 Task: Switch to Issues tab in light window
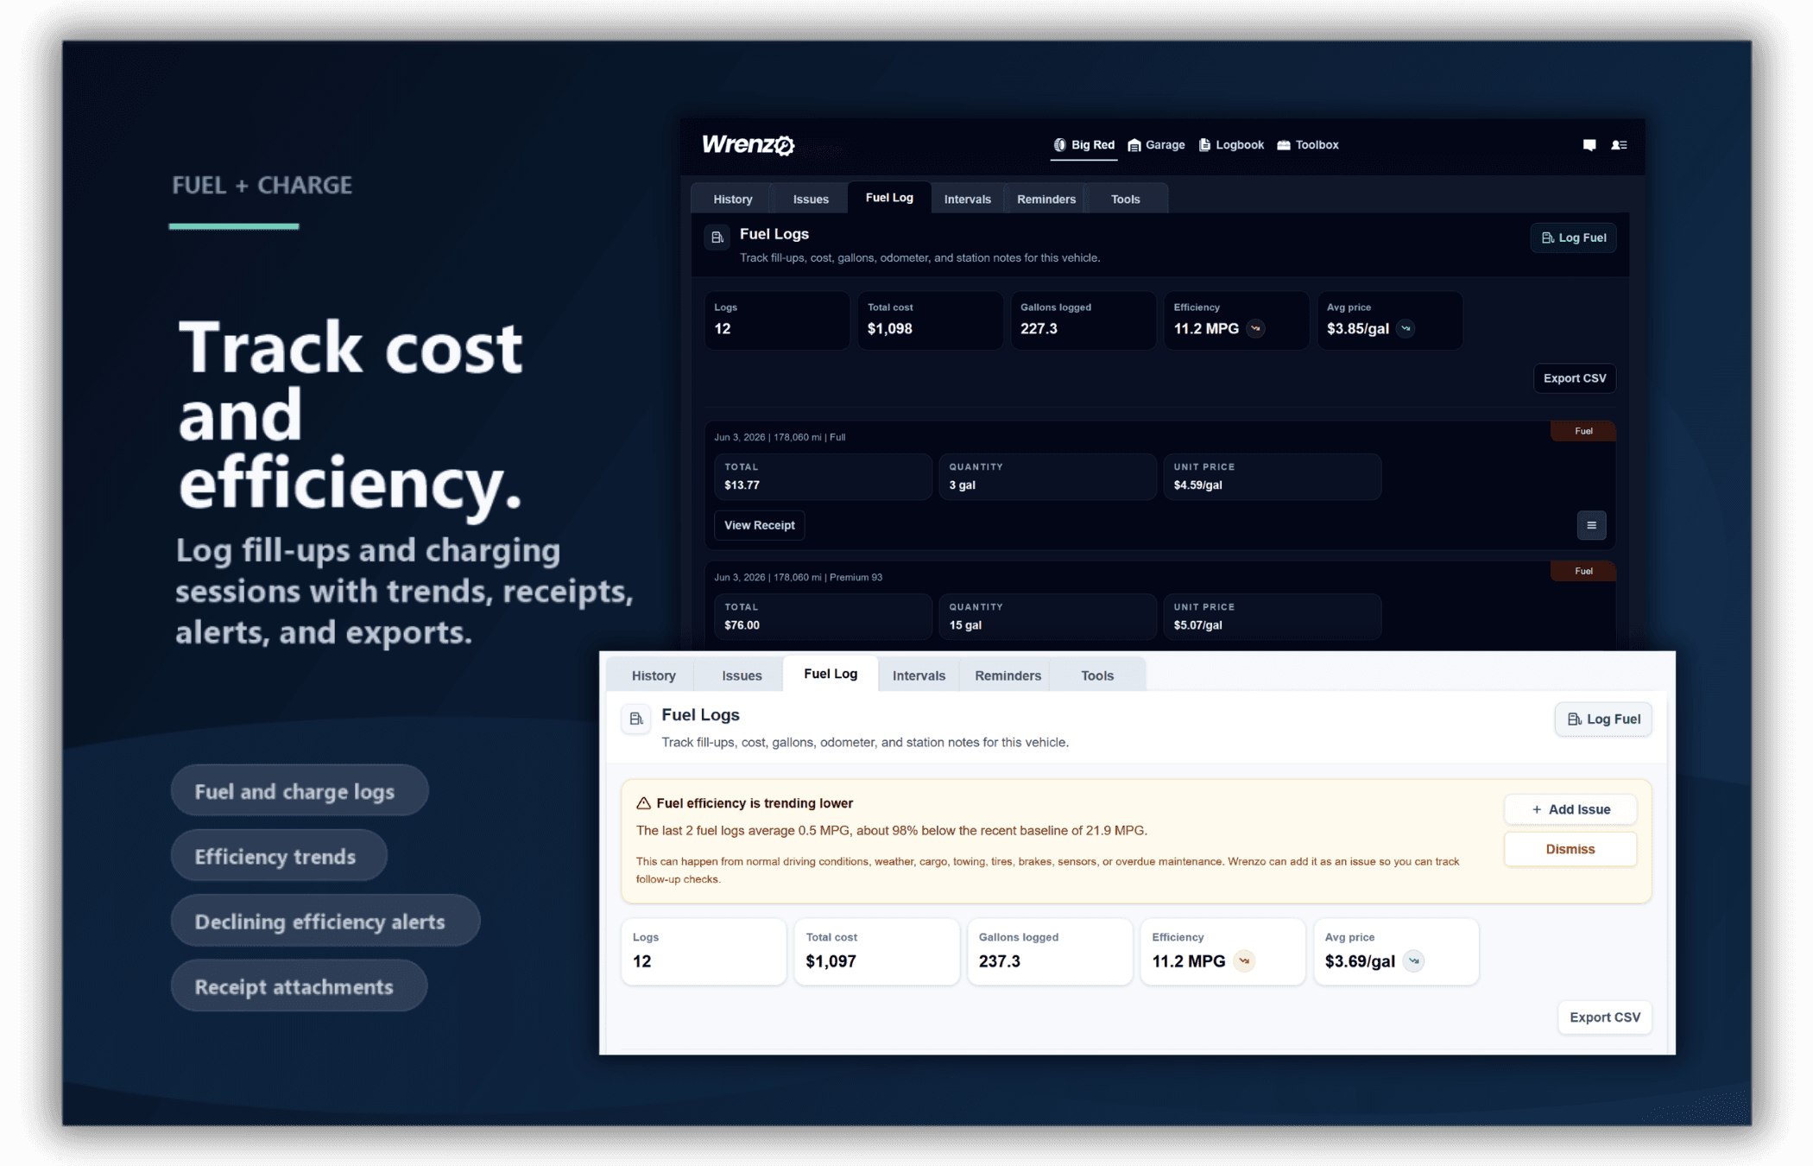742,675
